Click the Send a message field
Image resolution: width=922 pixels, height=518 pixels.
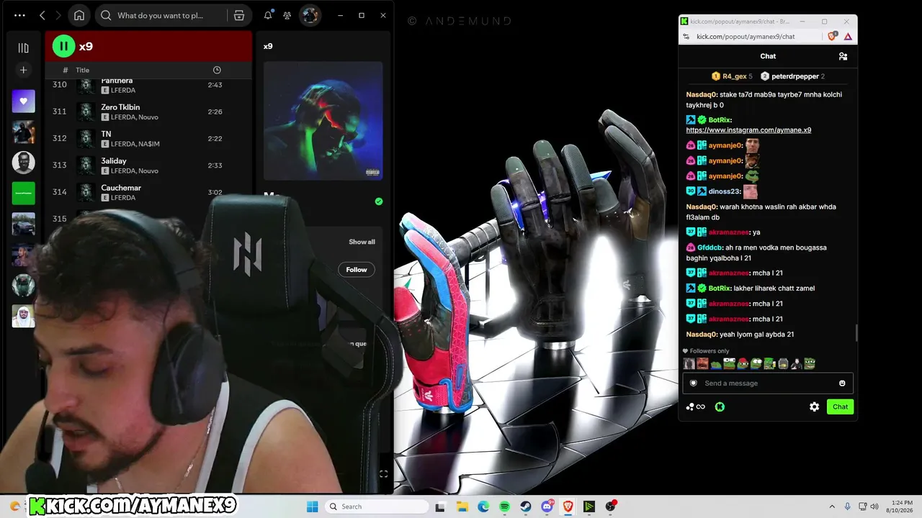point(768,383)
